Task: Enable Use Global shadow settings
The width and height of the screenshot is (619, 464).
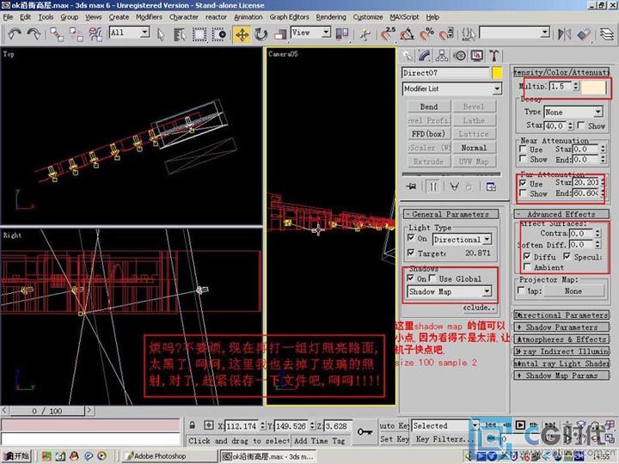Action: point(432,278)
